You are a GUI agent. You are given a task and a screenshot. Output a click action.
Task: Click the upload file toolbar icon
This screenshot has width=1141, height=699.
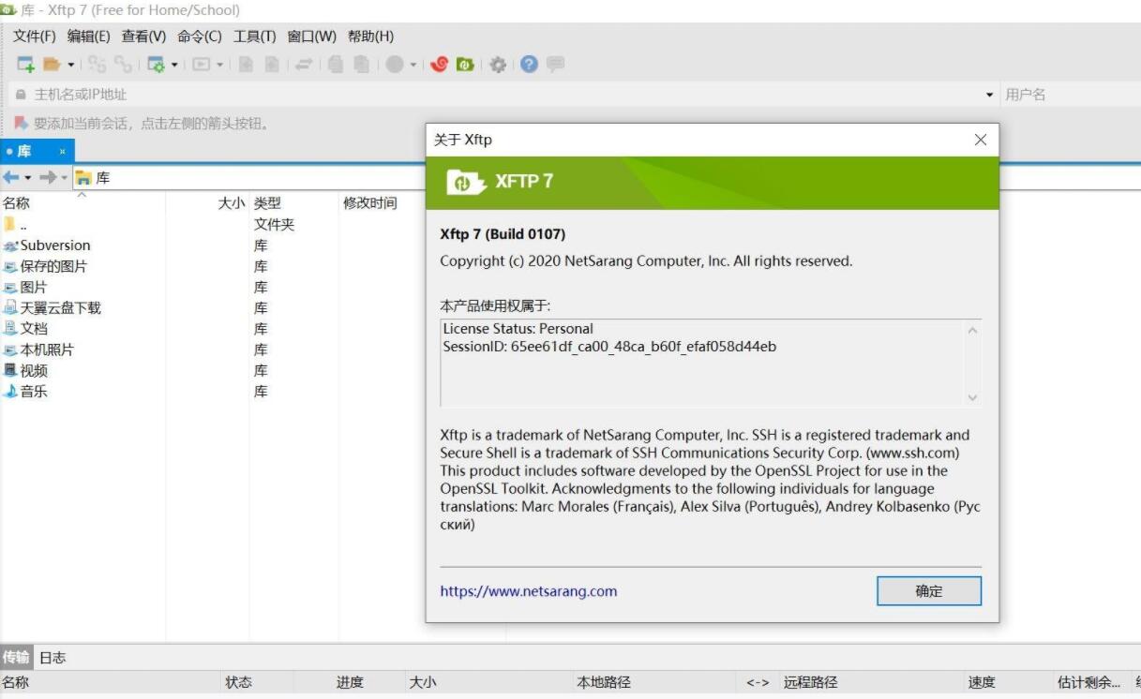tap(272, 65)
